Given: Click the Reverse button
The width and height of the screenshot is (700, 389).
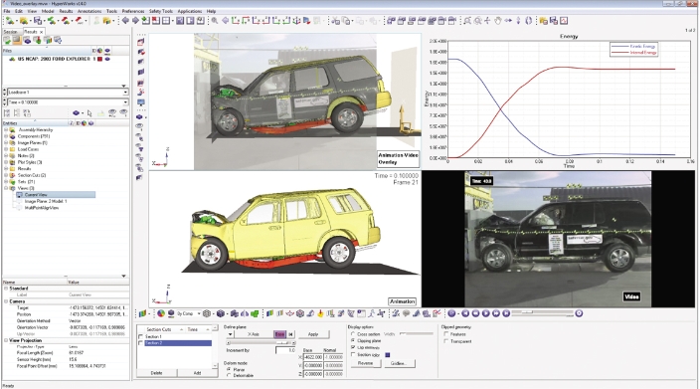Looking at the screenshot, I should (x=365, y=363).
